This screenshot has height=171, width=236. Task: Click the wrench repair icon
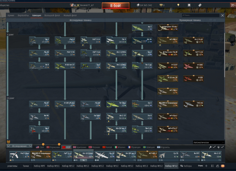pos(210,147)
